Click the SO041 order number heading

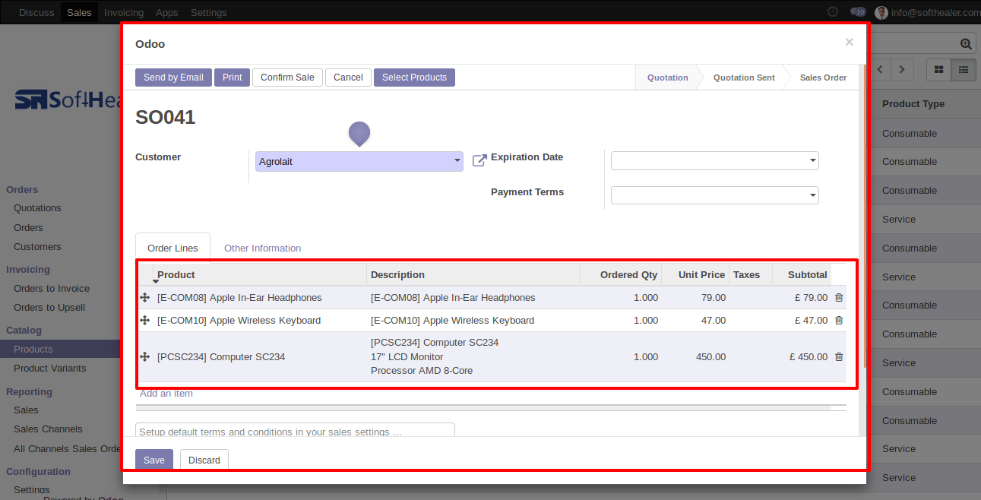(x=166, y=118)
